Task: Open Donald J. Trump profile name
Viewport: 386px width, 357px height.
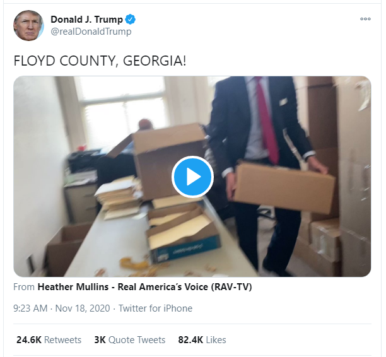Action: pos(86,20)
